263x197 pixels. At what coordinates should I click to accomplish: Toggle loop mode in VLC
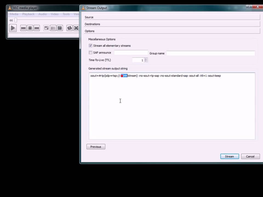(69, 28)
